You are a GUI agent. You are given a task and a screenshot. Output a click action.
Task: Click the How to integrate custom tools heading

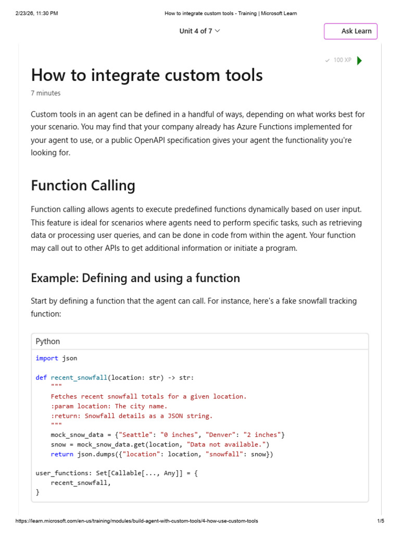(x=146, y=75)
